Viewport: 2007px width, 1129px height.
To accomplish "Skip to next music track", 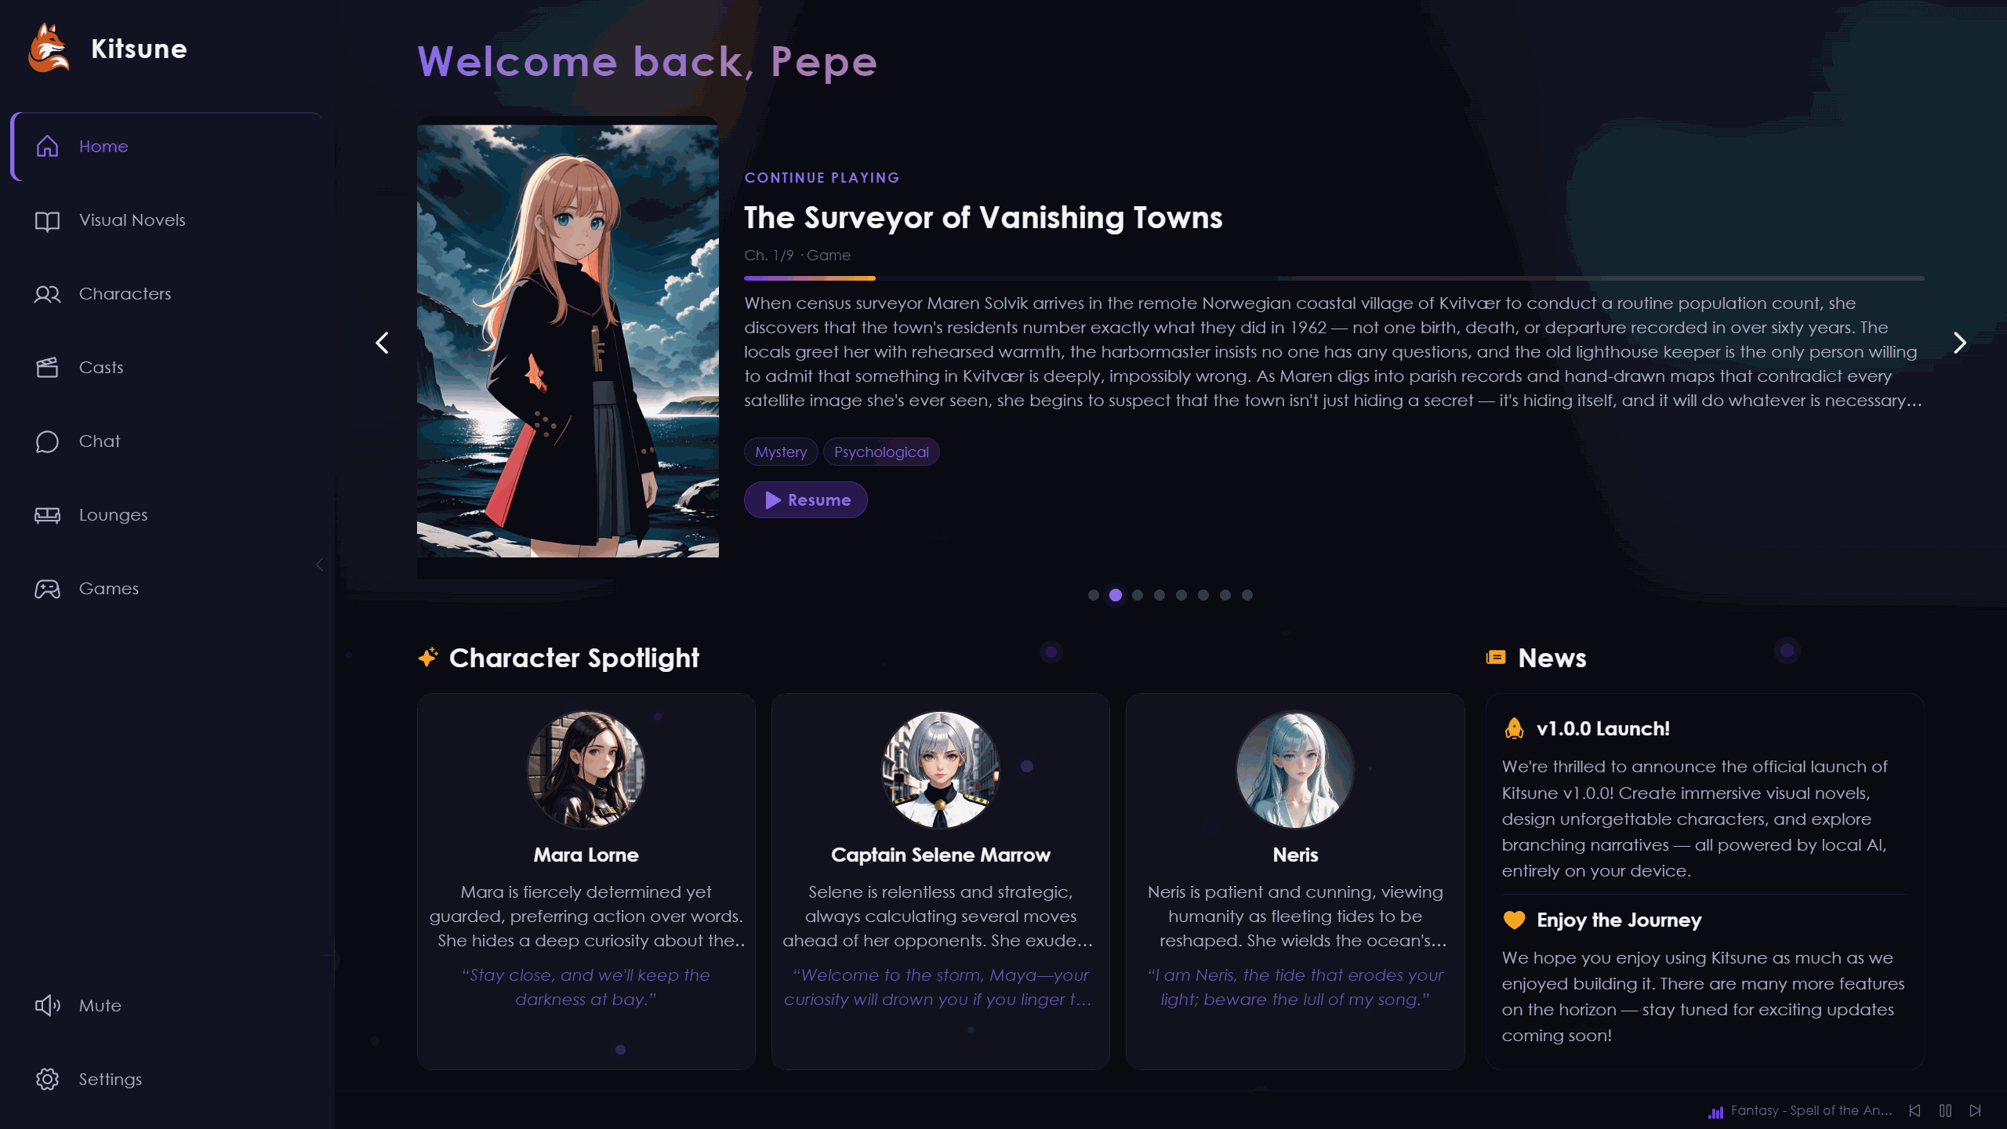I will click(x=1976, y=1111).
